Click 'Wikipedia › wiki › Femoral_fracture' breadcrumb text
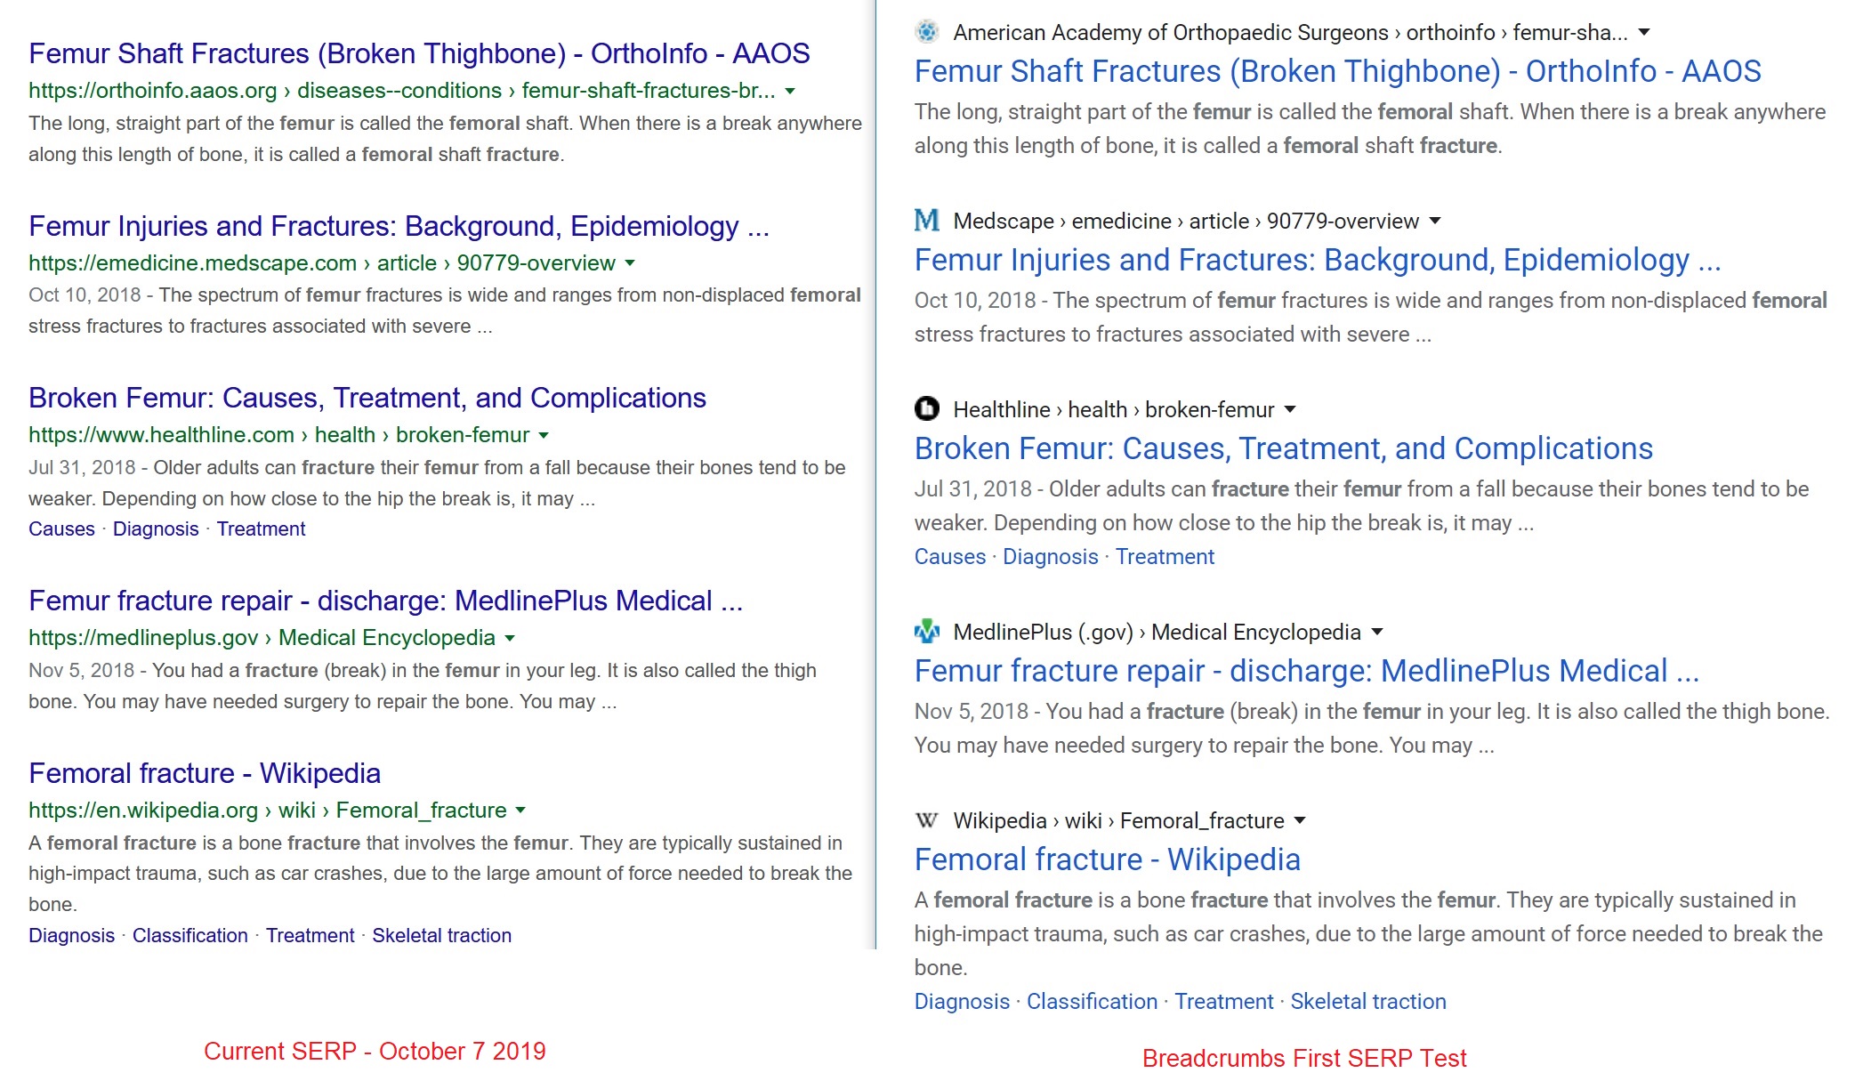 click(1119, 821)
